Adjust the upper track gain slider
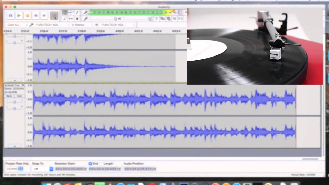The width and height of the screenshot is (329, 185). pyautogui.click(x=14, y=36)
